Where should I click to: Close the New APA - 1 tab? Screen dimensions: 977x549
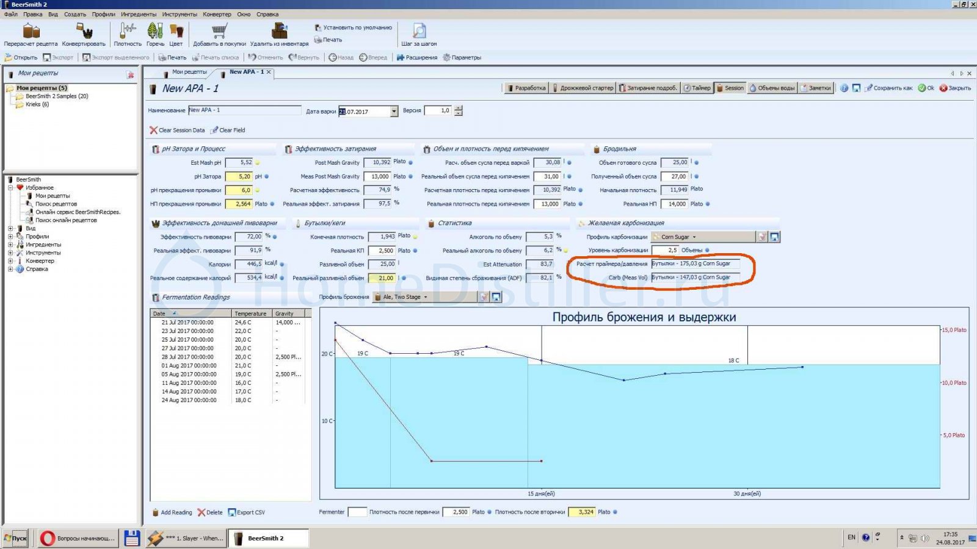[268, 72]
